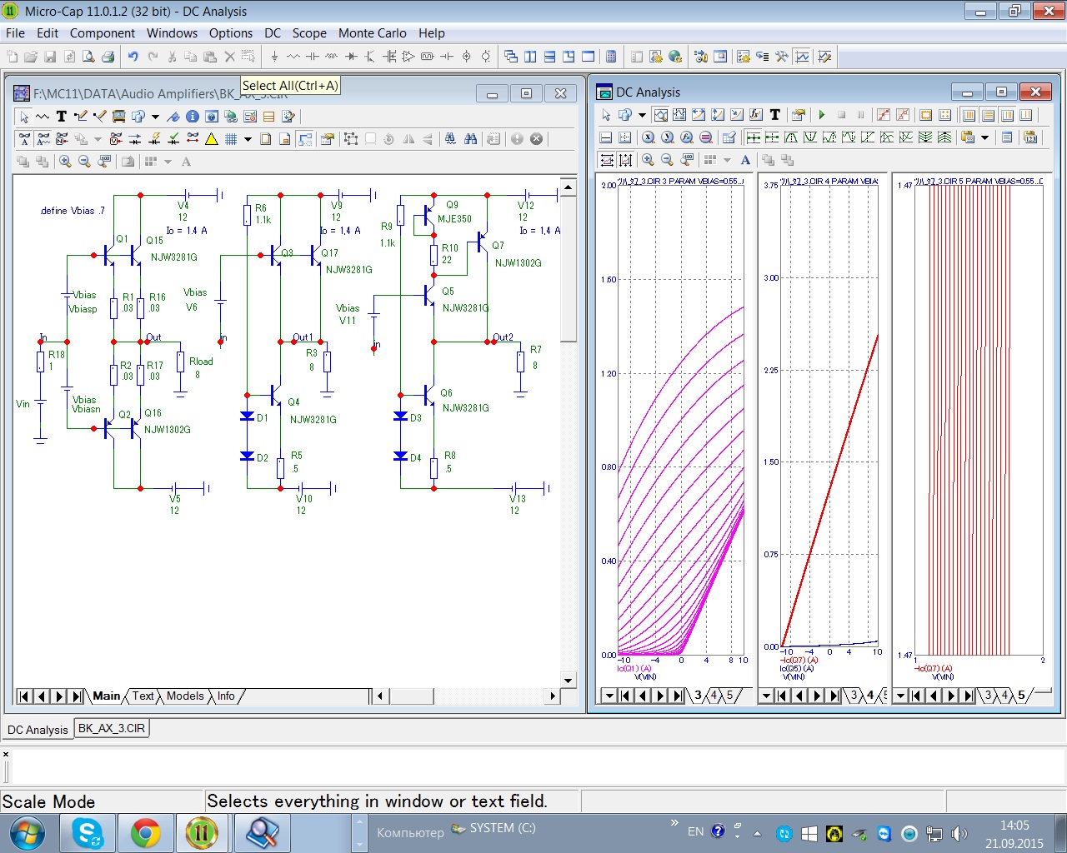Click the schematic horizontal scrollbar right arrow

pos(552,696)
